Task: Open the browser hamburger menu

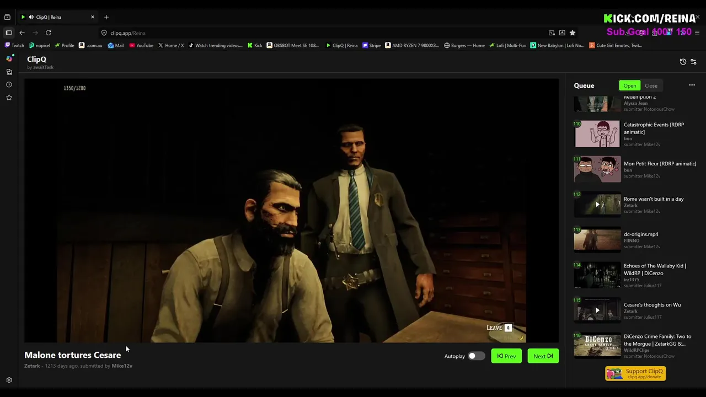Action: click(697, 33)
